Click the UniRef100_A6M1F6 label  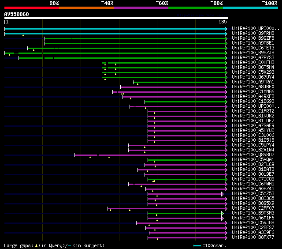[253, 218]
